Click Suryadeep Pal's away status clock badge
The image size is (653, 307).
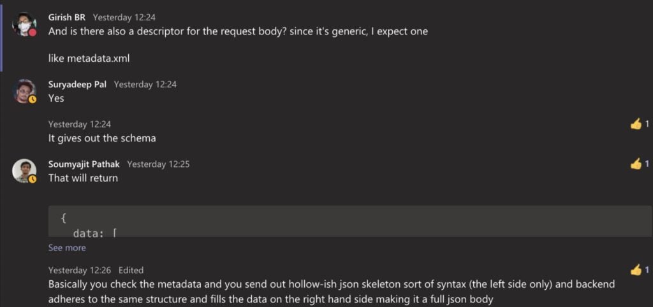(32, 99)
